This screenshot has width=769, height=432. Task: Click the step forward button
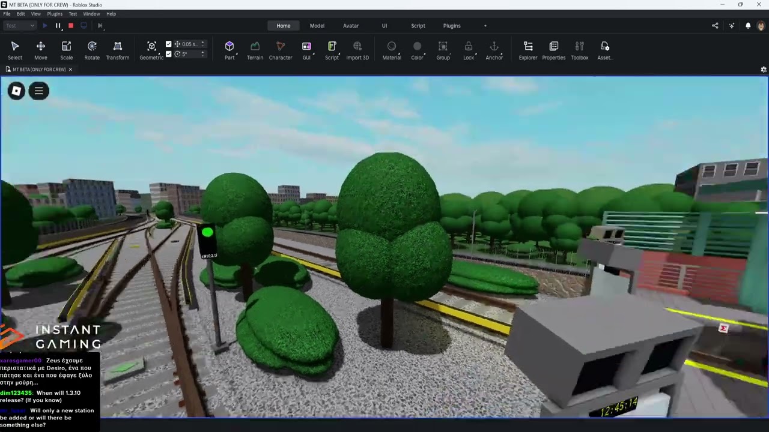[100, 26]
